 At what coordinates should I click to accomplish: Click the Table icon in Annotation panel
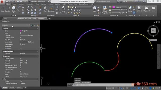pos(57,13)
